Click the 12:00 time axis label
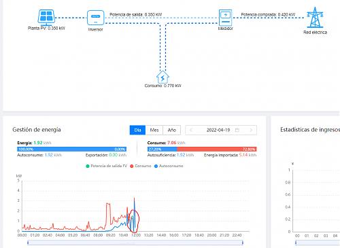340x248 pixels. tap(136, 235)
